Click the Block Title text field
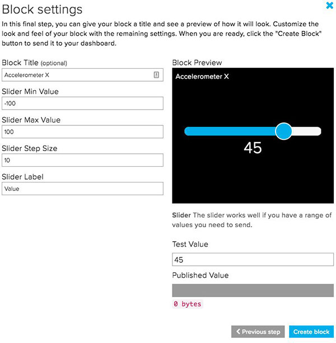Viewport: 336px width, 343px height. coord(78,74)
